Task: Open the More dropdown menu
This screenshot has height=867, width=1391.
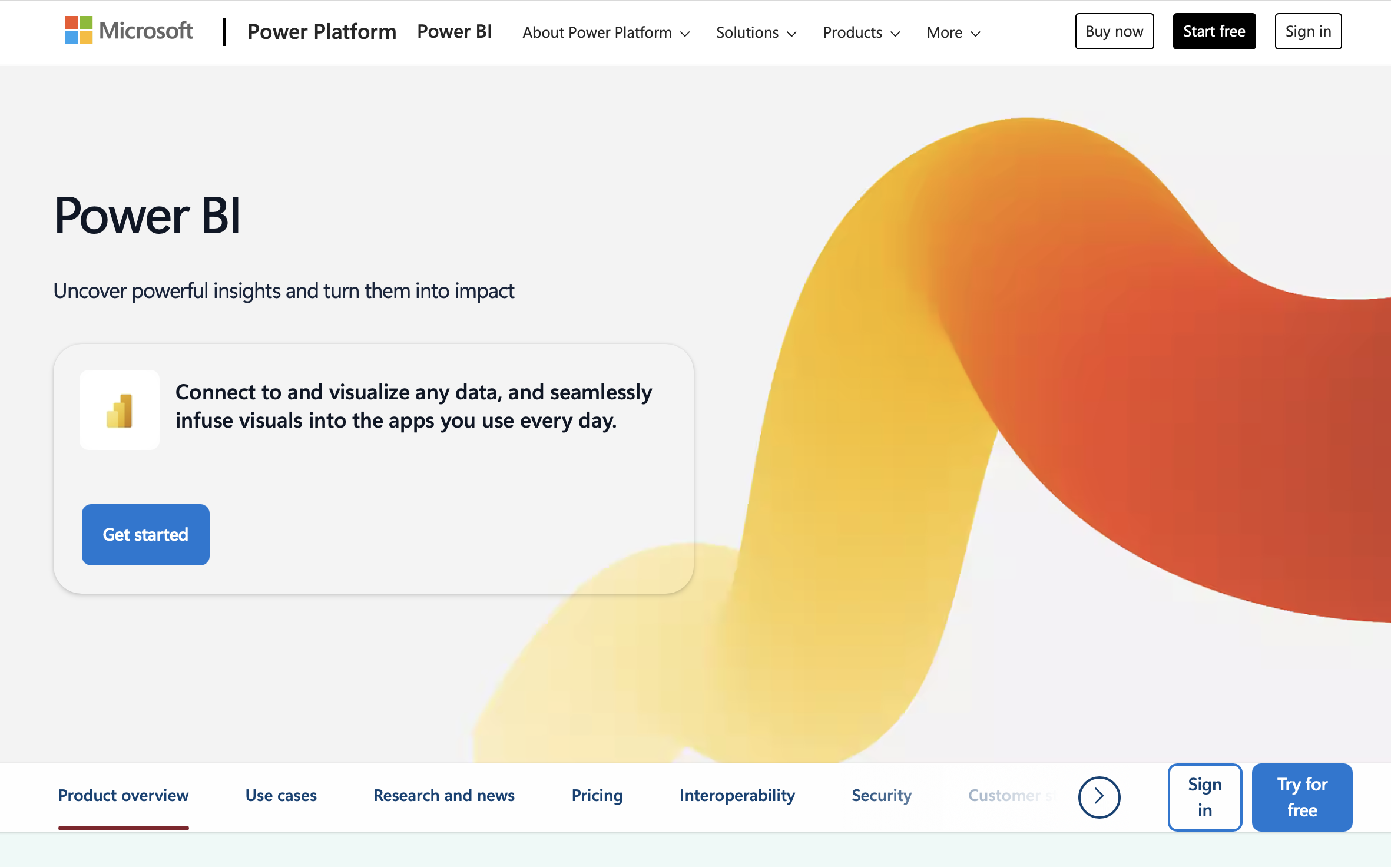Action: (953, 32)
